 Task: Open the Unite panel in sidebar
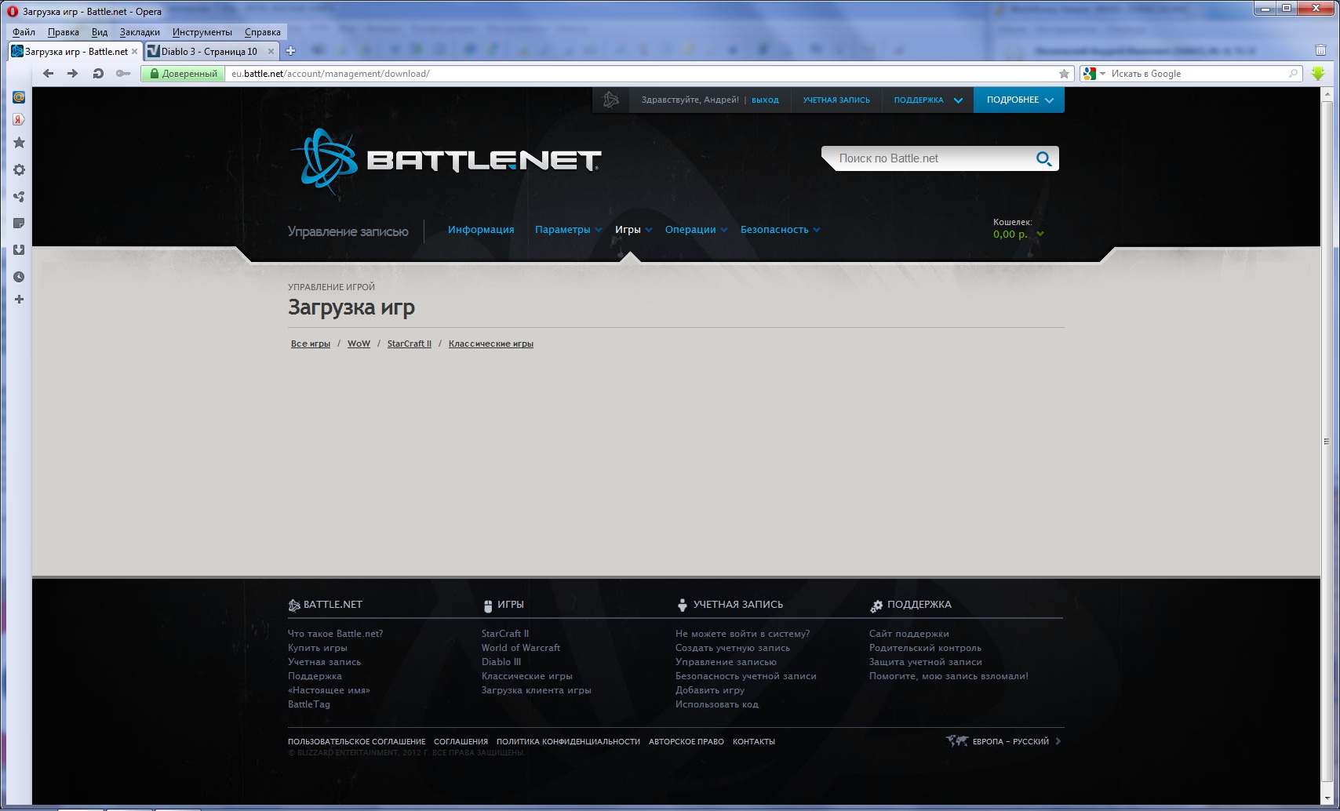(19, 197)
